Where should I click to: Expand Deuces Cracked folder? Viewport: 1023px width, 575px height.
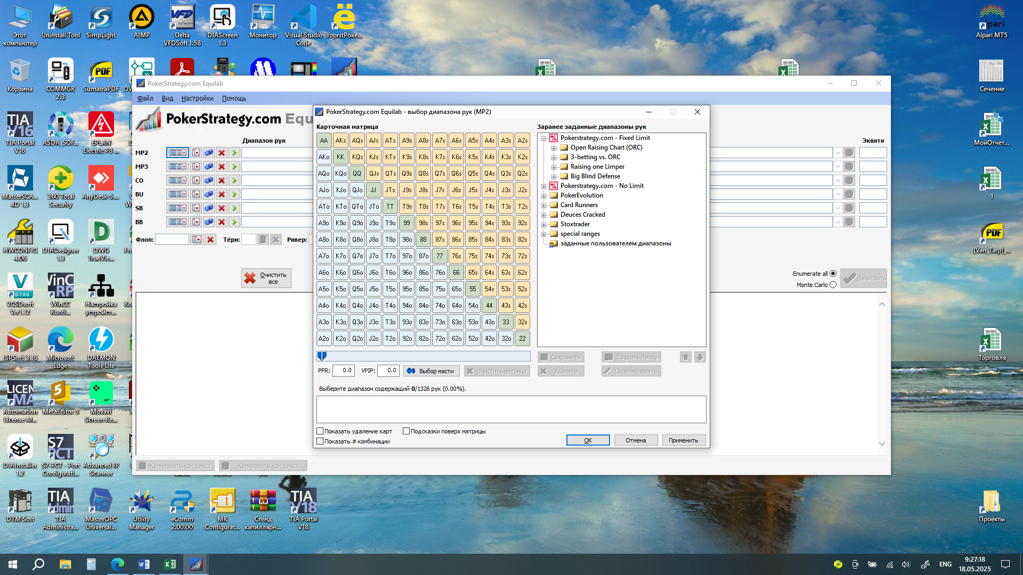[x=544, y=215]
